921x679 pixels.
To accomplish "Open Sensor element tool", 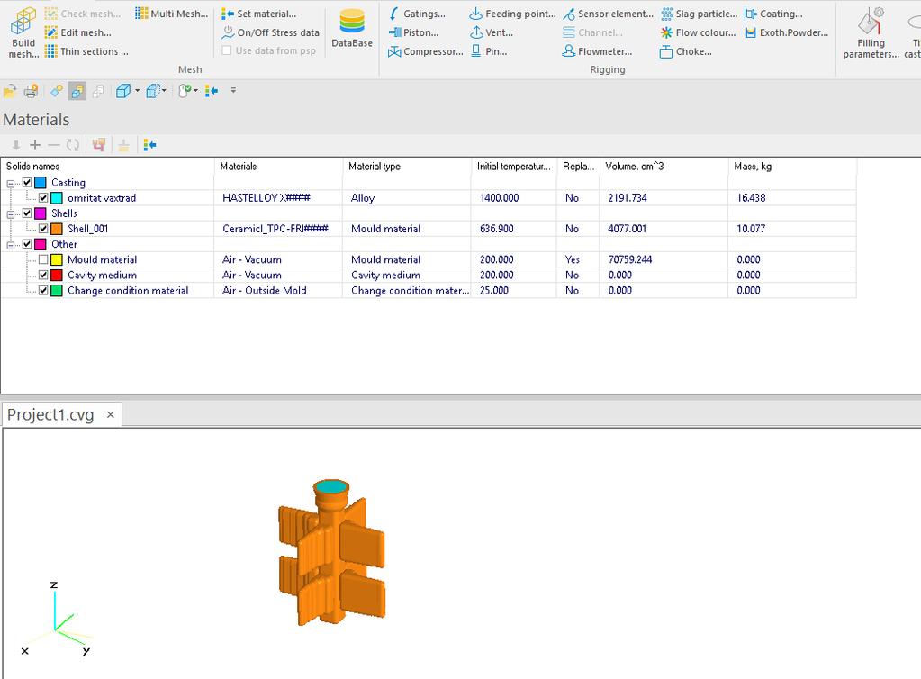I will [608, 14].
